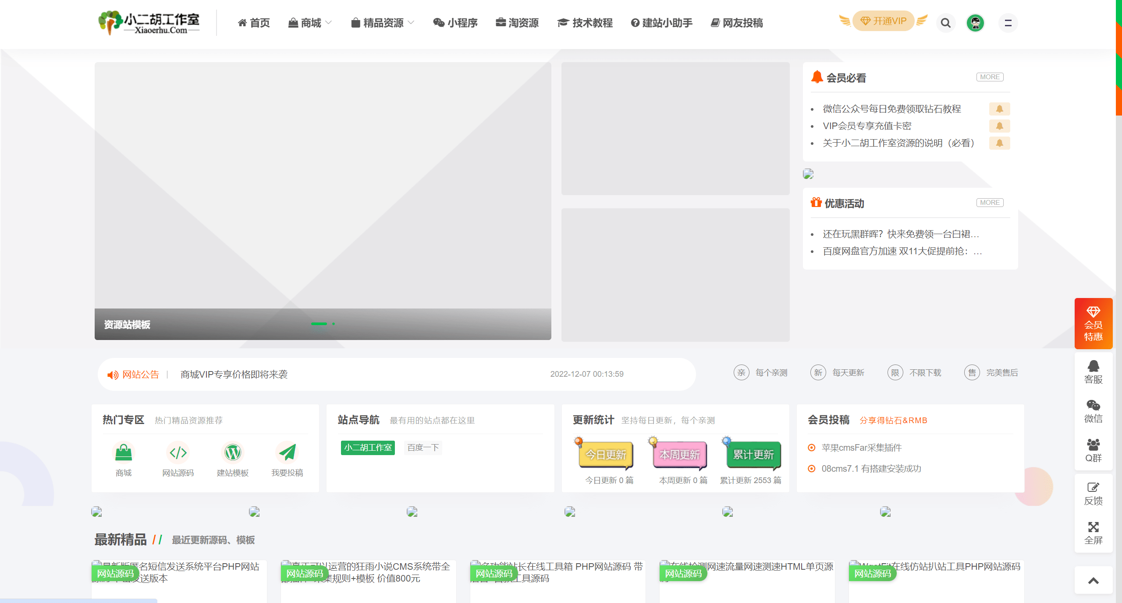
Task: Open the 淘资源 menu item
Action: [517, 23]
